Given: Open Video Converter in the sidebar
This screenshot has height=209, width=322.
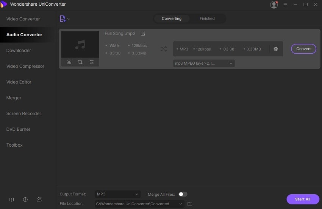Looking at the screenshot, I should pos(28,19).
